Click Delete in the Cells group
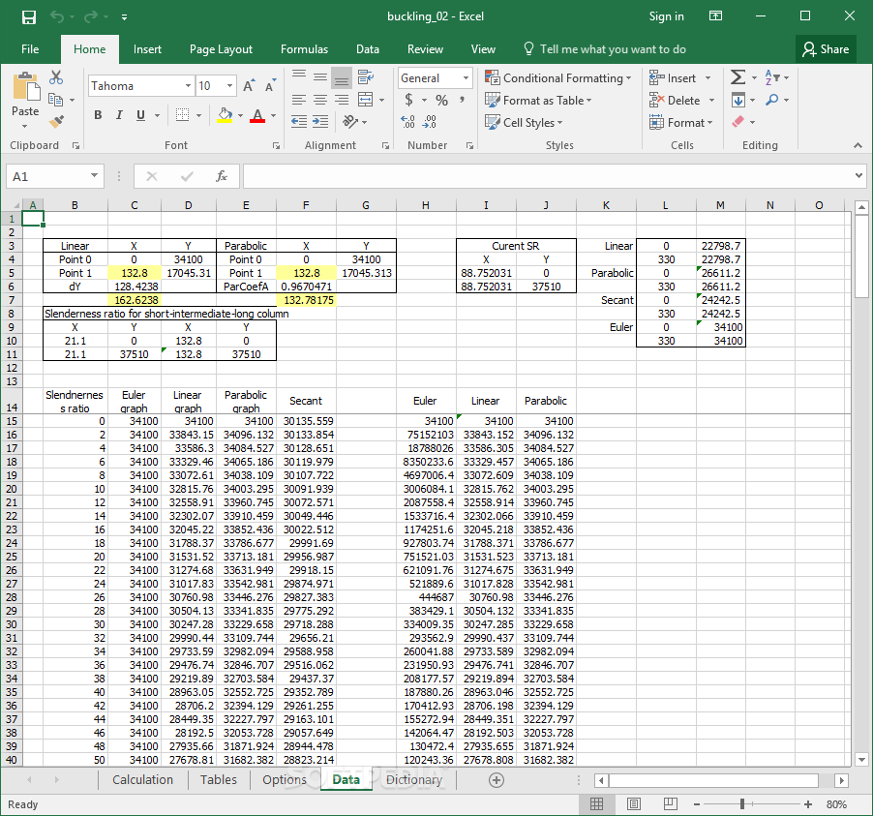 pyautogui.click(x=681, y=101)
